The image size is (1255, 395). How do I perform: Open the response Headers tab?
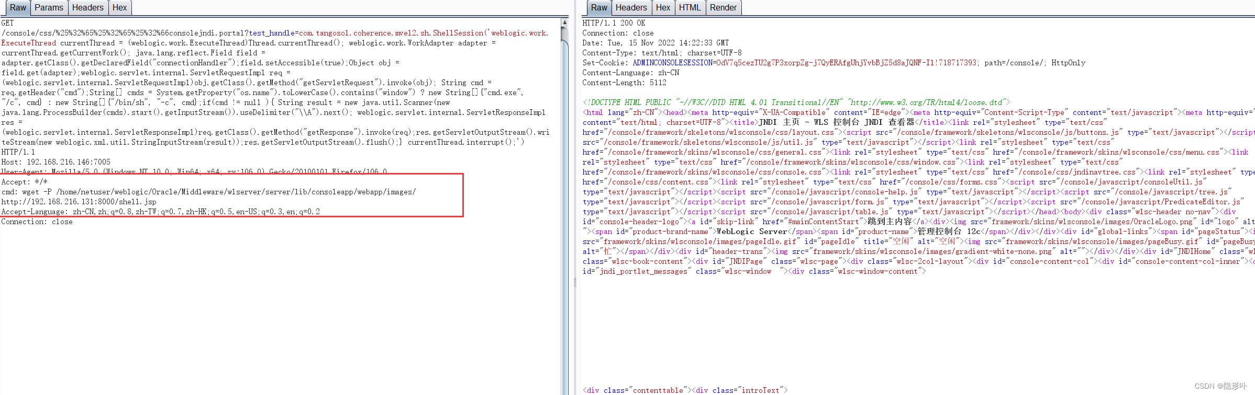click(631, 8)
